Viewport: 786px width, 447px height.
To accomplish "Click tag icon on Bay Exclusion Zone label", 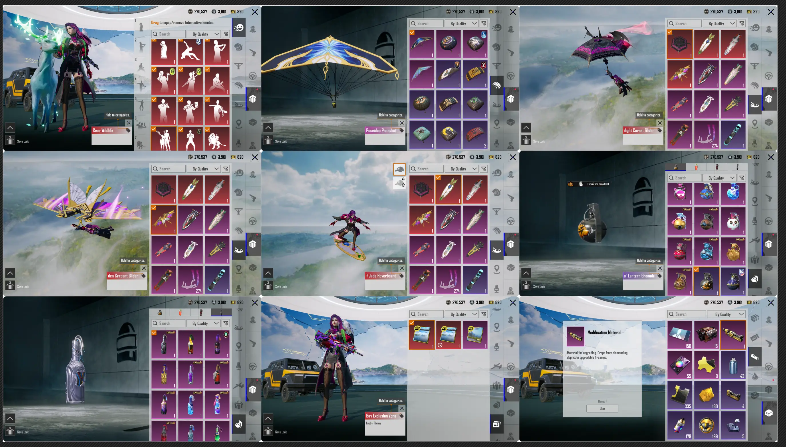I will tap(401, 416).
